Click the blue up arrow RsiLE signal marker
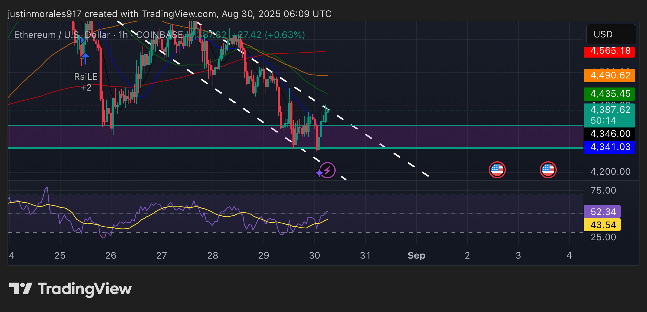Screen dimensions: 647x312 coord(85,58)
